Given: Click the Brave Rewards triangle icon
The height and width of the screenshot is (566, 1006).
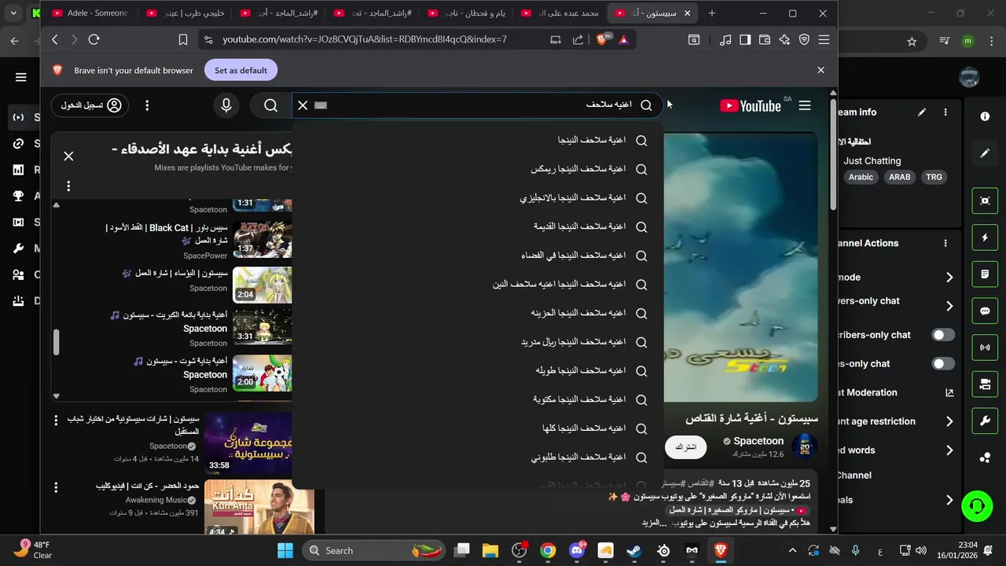Looking at the screenshot, I should click(x=624, y=39).
